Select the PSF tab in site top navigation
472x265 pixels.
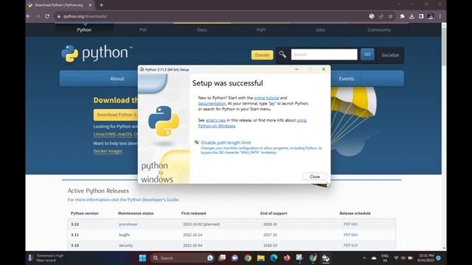(143, 29)
